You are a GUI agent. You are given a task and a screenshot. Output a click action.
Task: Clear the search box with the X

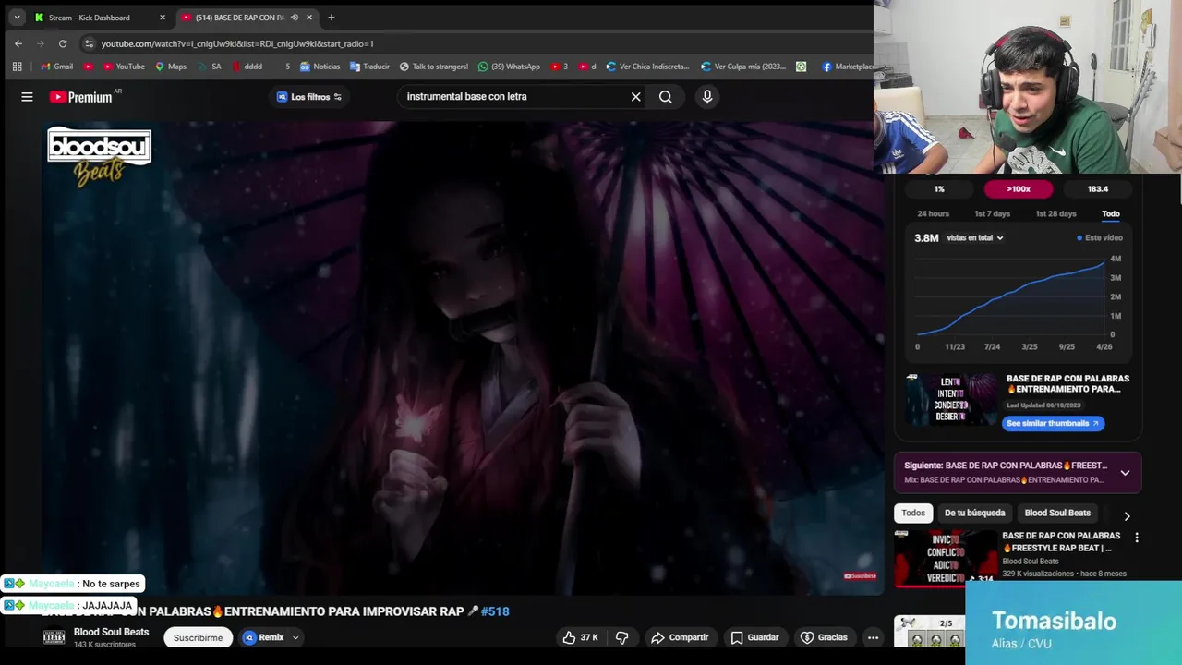635,96
